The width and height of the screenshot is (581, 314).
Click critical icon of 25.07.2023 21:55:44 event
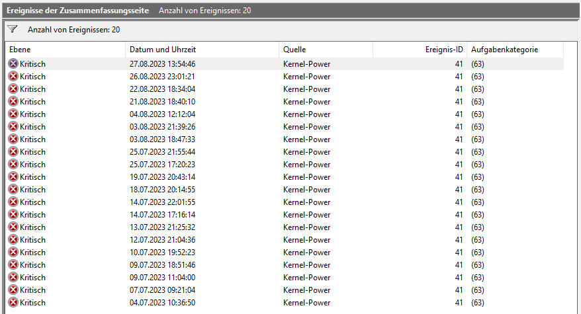[x=13, y=152]
